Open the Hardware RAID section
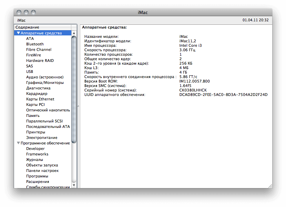 pyautogui.click(x=40, y=61)
